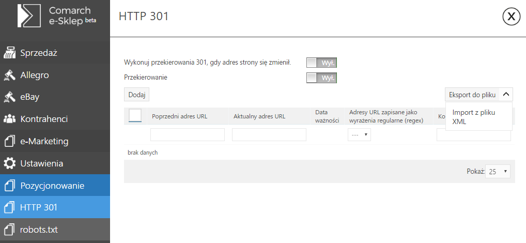Toggle the Przekierowanie switch

(321, 78)
